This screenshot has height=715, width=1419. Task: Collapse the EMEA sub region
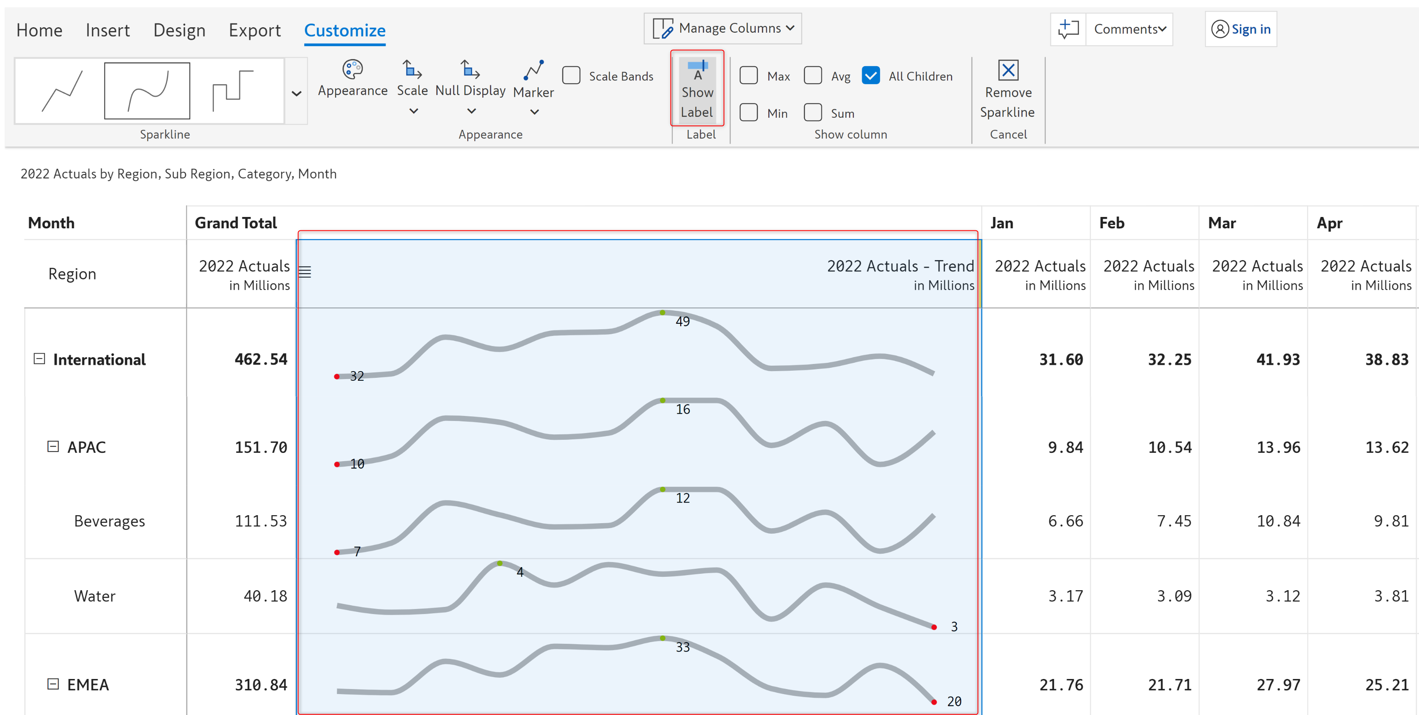tap(53, 684)
